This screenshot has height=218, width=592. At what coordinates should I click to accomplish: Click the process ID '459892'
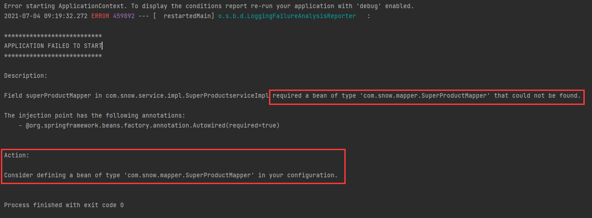coord(124,16)
